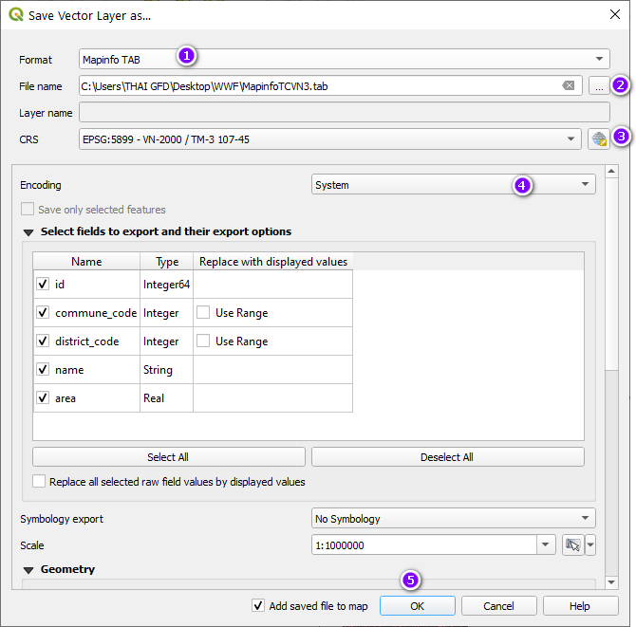Click the vertical scrollbar thumb
Screen dimensions: 636x627
[611, 273]
